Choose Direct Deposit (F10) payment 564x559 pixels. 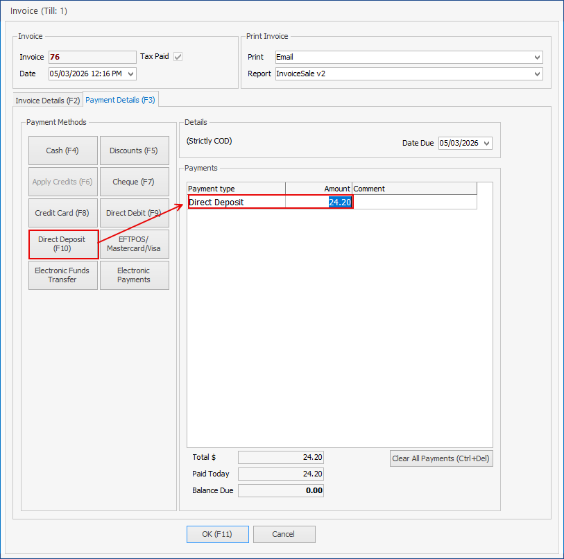[63, 244]
